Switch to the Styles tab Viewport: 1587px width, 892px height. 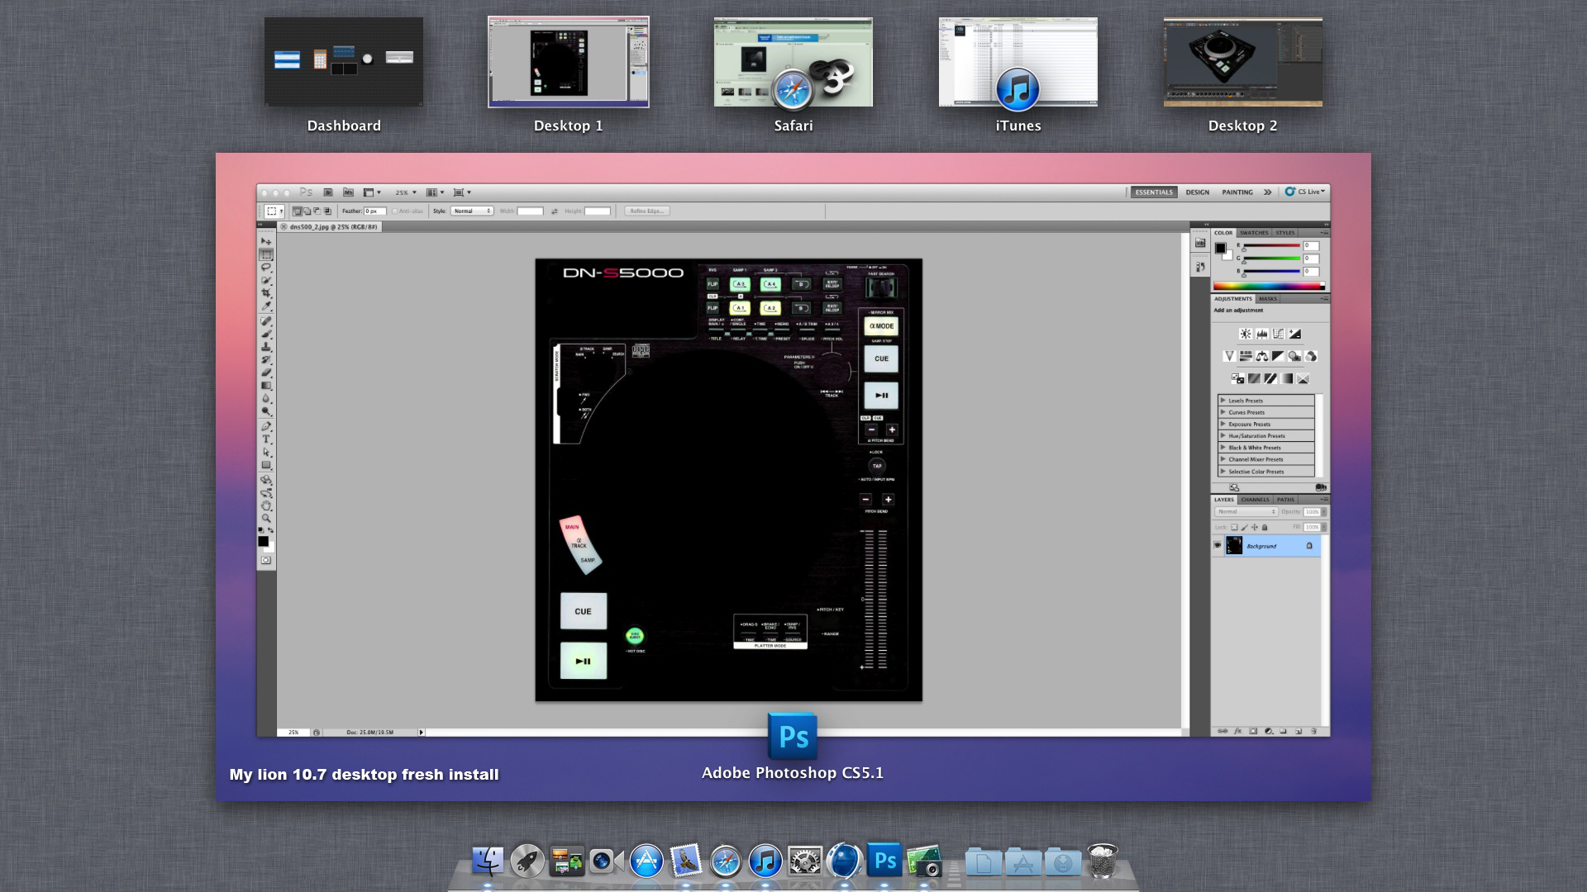coord(1284,233)
